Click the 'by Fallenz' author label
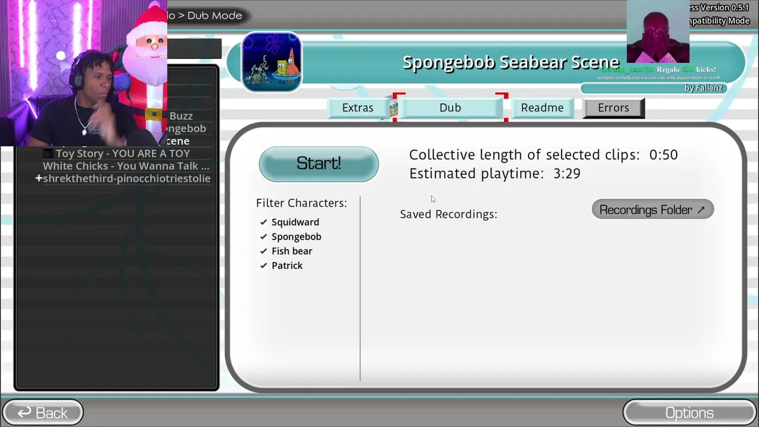759x427 pixels. click(704, 88)
